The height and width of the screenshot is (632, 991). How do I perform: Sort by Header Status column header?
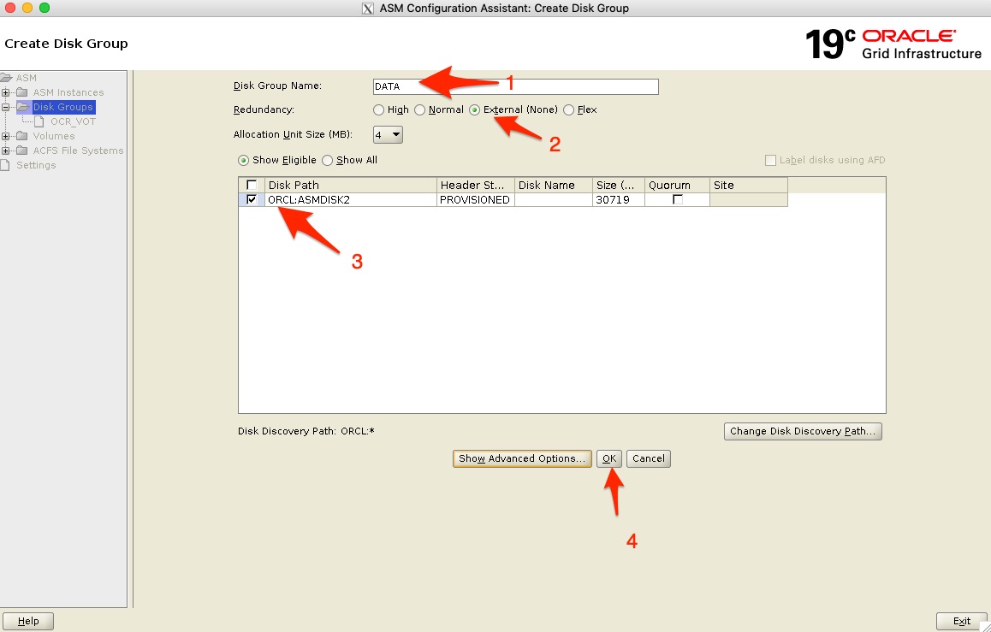tap(476, 185)
